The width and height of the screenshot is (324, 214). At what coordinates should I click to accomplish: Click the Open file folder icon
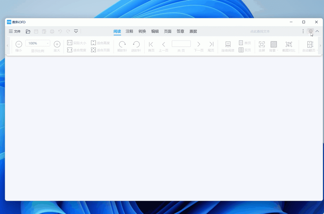[x=28, y=31]
